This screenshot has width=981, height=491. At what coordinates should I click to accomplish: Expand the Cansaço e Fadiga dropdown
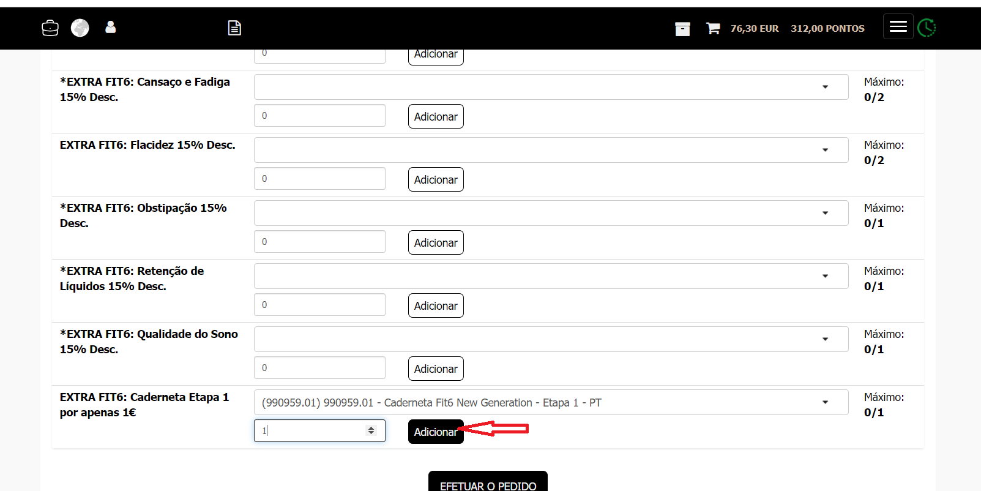coord(551,87)
